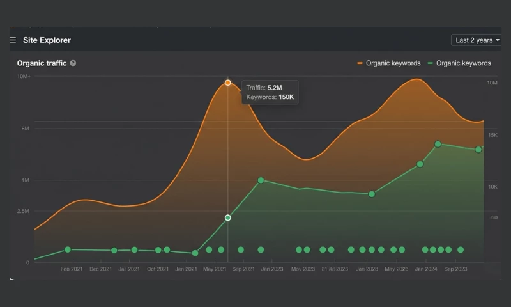Select the first green data point above Feb 2021
Viewport: 511px width, 307px height.
(68, 249)
